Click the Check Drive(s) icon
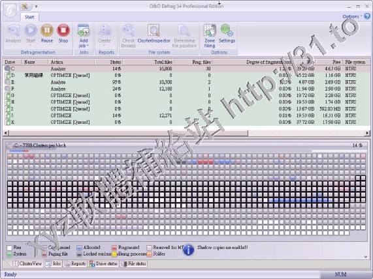This screenshot has height=279, width=373. coord(129,31)
